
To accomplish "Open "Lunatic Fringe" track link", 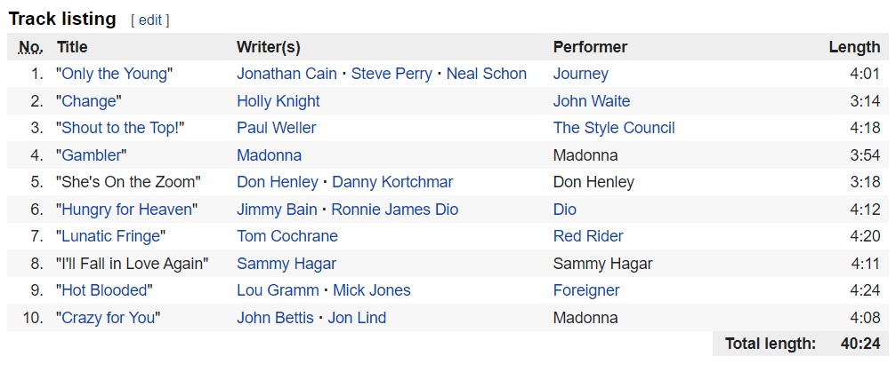I will (111, 236).
